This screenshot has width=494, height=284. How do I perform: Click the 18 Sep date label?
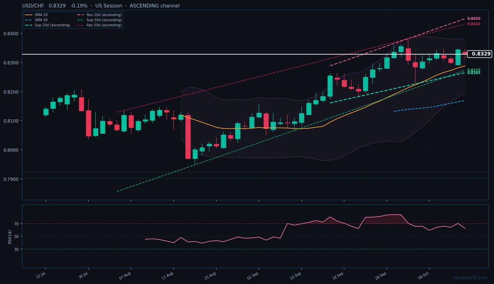point(339,275)
